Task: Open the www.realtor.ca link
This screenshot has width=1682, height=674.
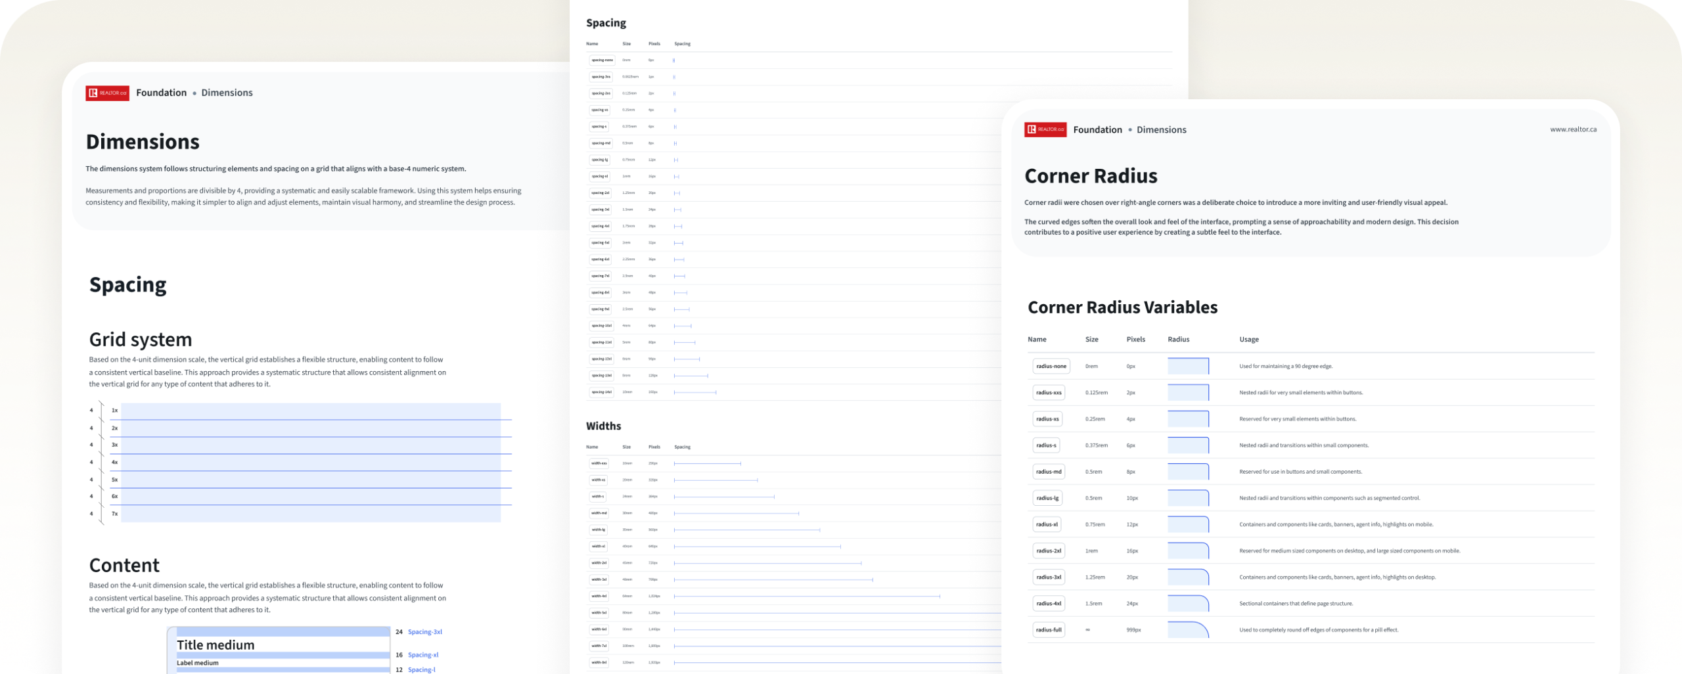Action: 1574,129
